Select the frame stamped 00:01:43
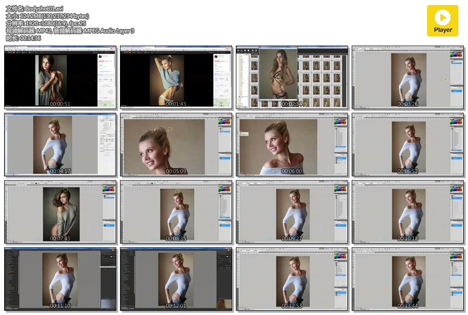This screenshot has width=468, height=315. [x=176, y=77]
